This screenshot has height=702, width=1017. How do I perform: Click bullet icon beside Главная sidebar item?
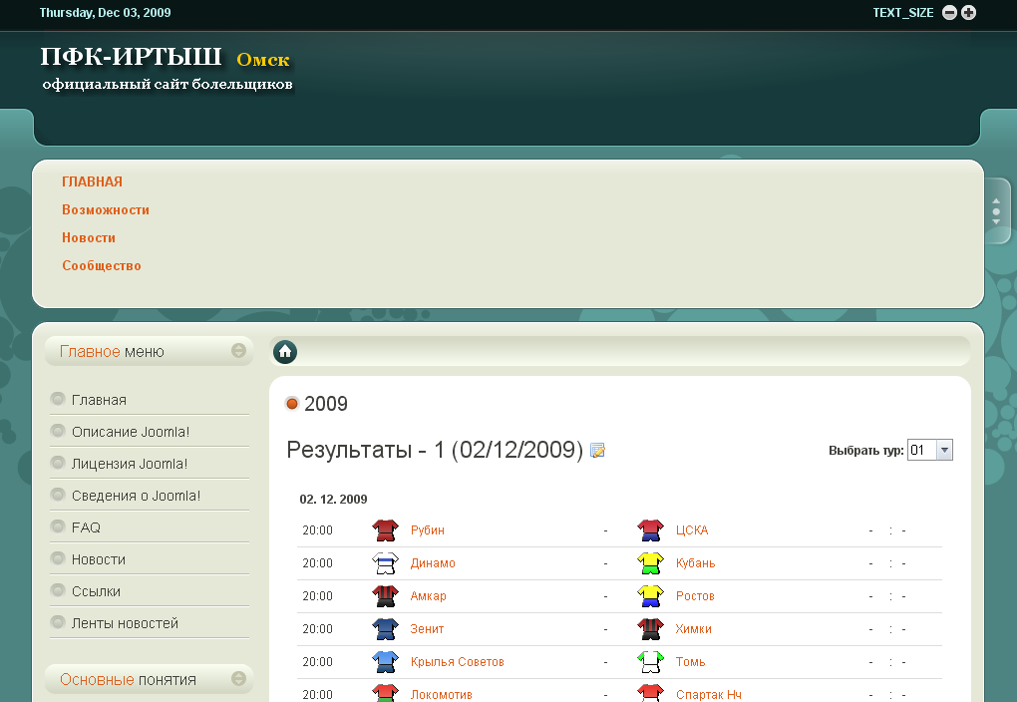58,399
